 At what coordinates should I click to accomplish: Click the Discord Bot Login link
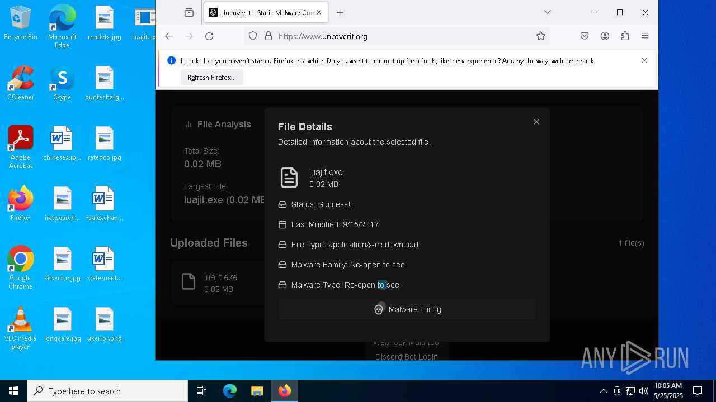[407, 357]
